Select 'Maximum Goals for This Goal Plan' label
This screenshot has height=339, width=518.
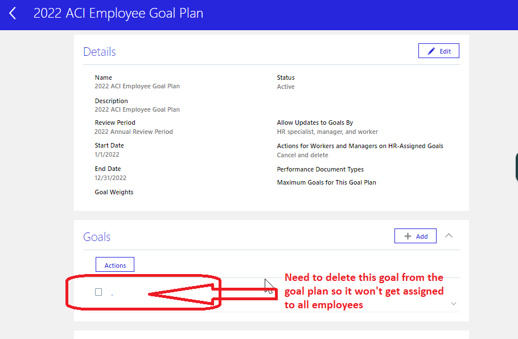point(326,182)
